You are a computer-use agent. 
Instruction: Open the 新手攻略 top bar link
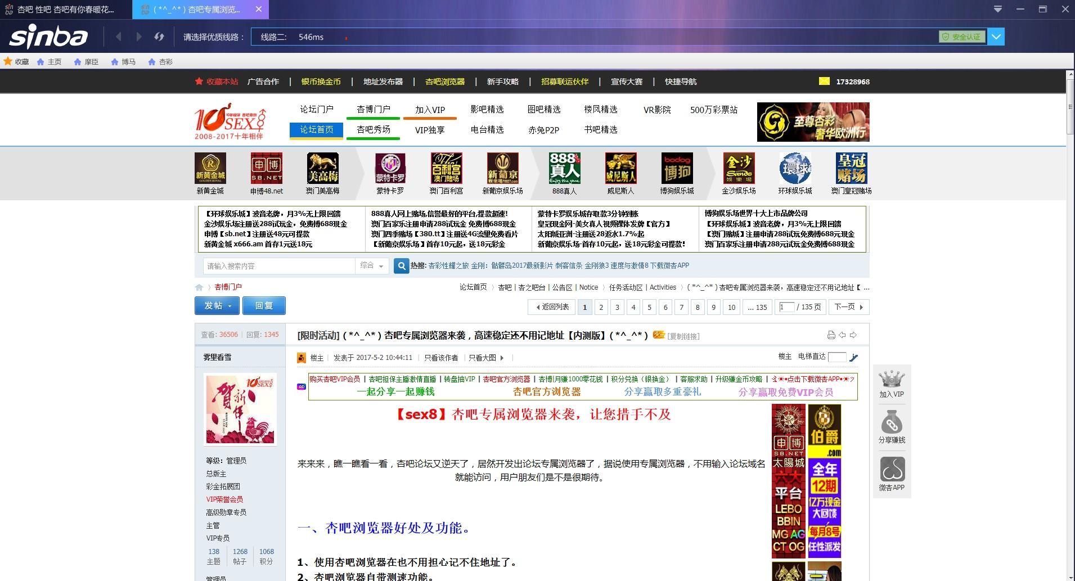click(503, 82)
